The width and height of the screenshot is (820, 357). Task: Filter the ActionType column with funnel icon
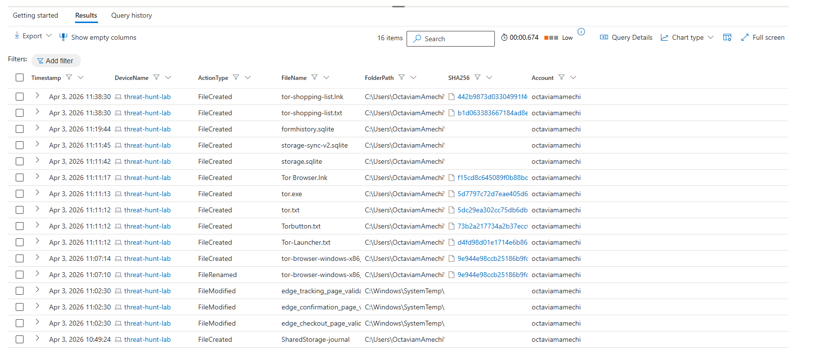coord(236,77)
